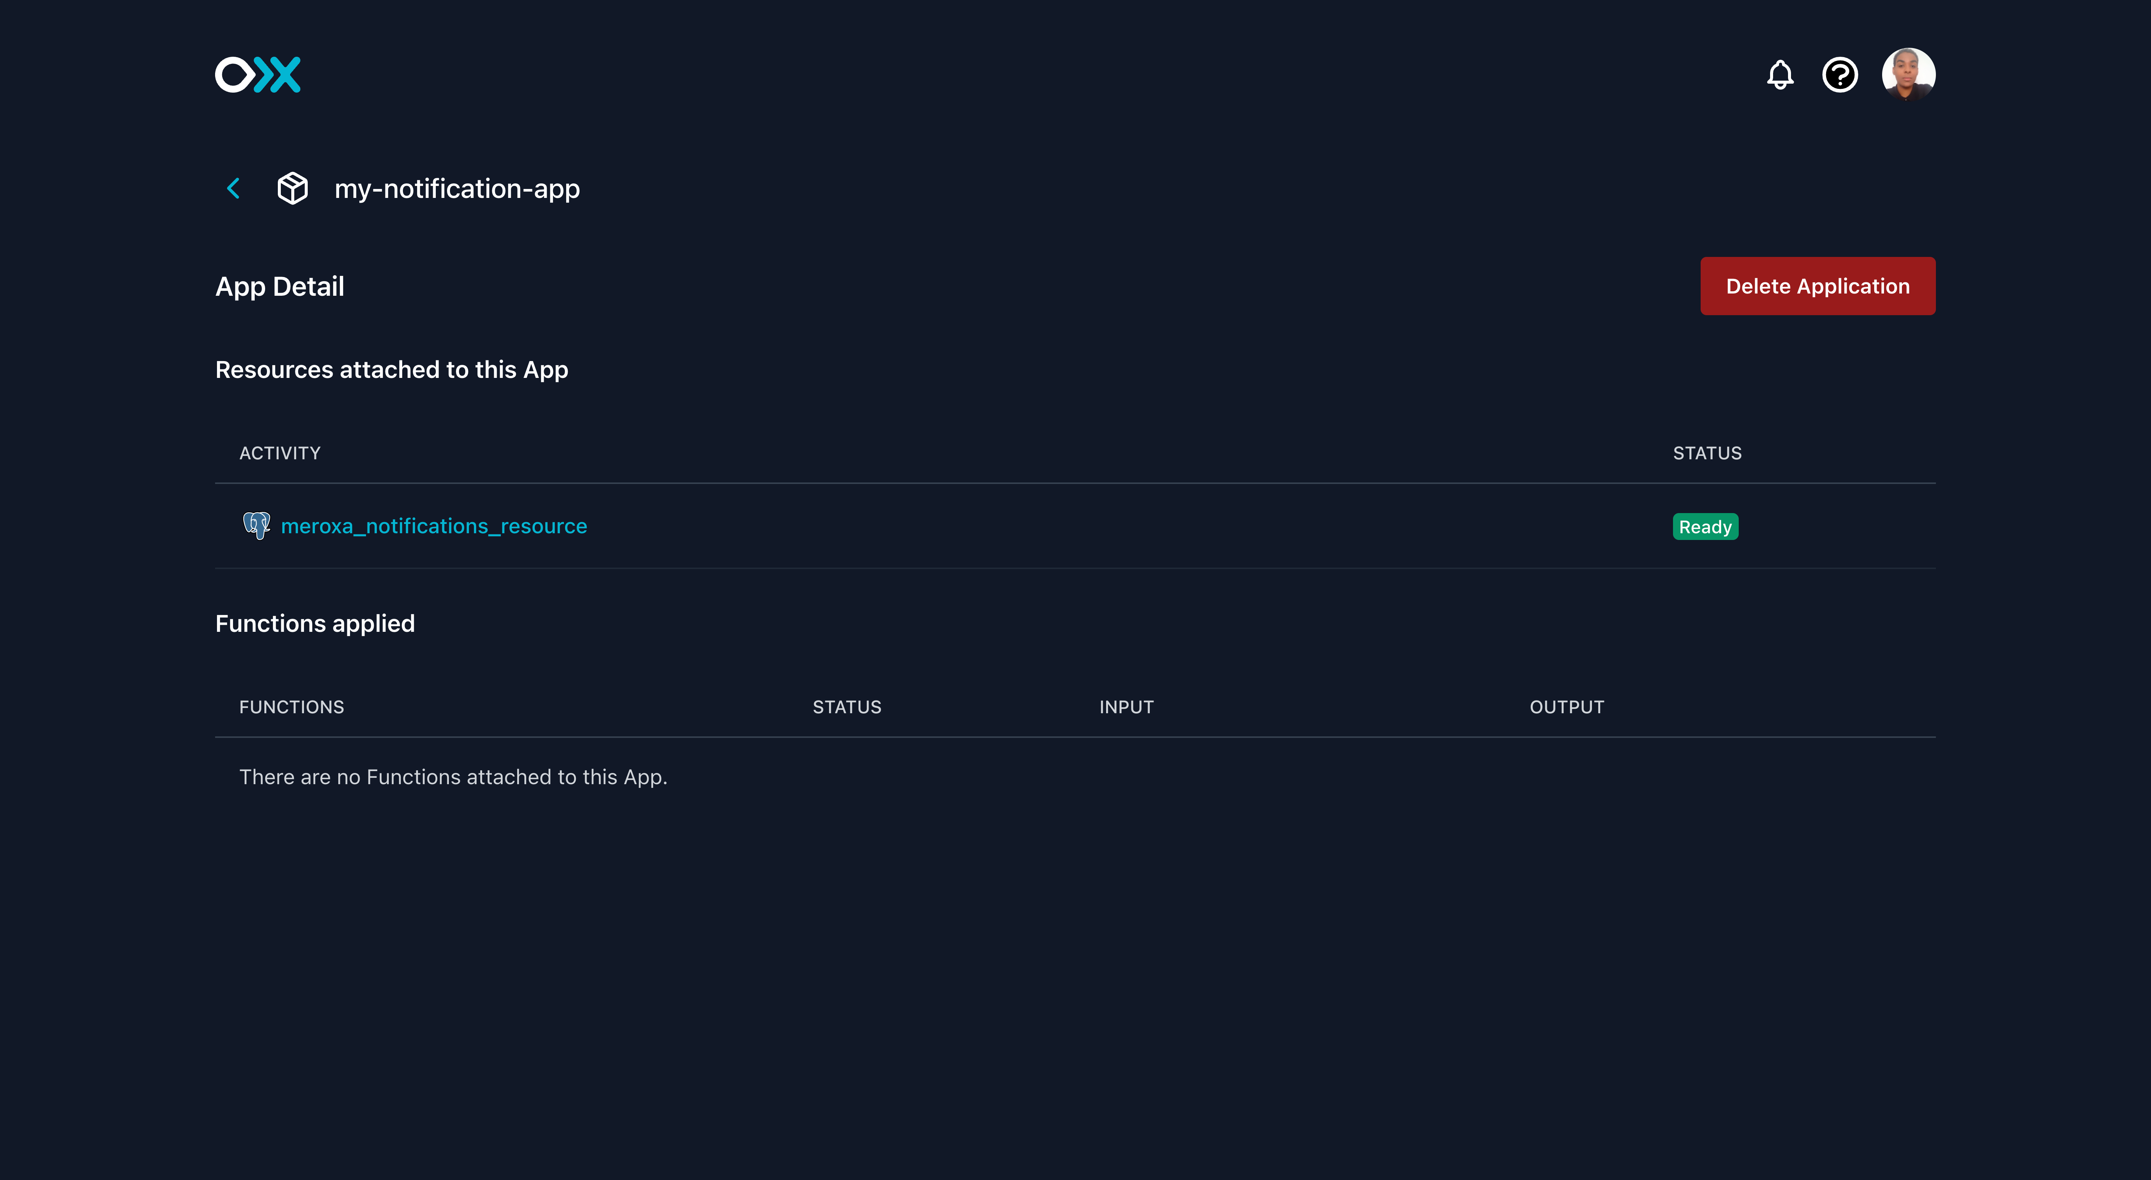Expand details for meroxa_notifications_resource row
Image resolution: width=2151 pixels, height=1180 pixels.
(434, 526)
